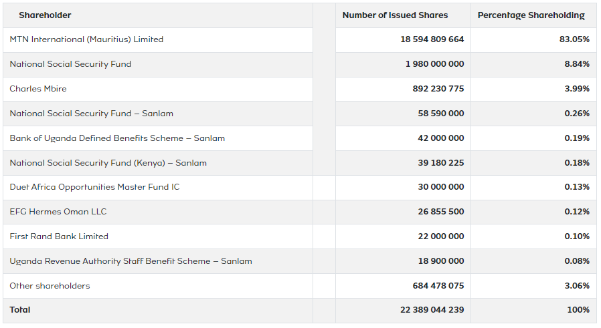
Task: Select MTN International (Mauritius) Limited row name
Action: click(x=86, y=39)
